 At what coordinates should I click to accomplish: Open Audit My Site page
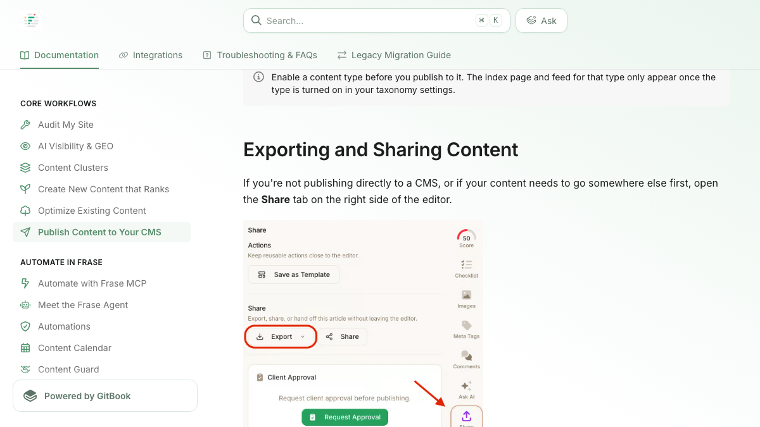(101, 125)
